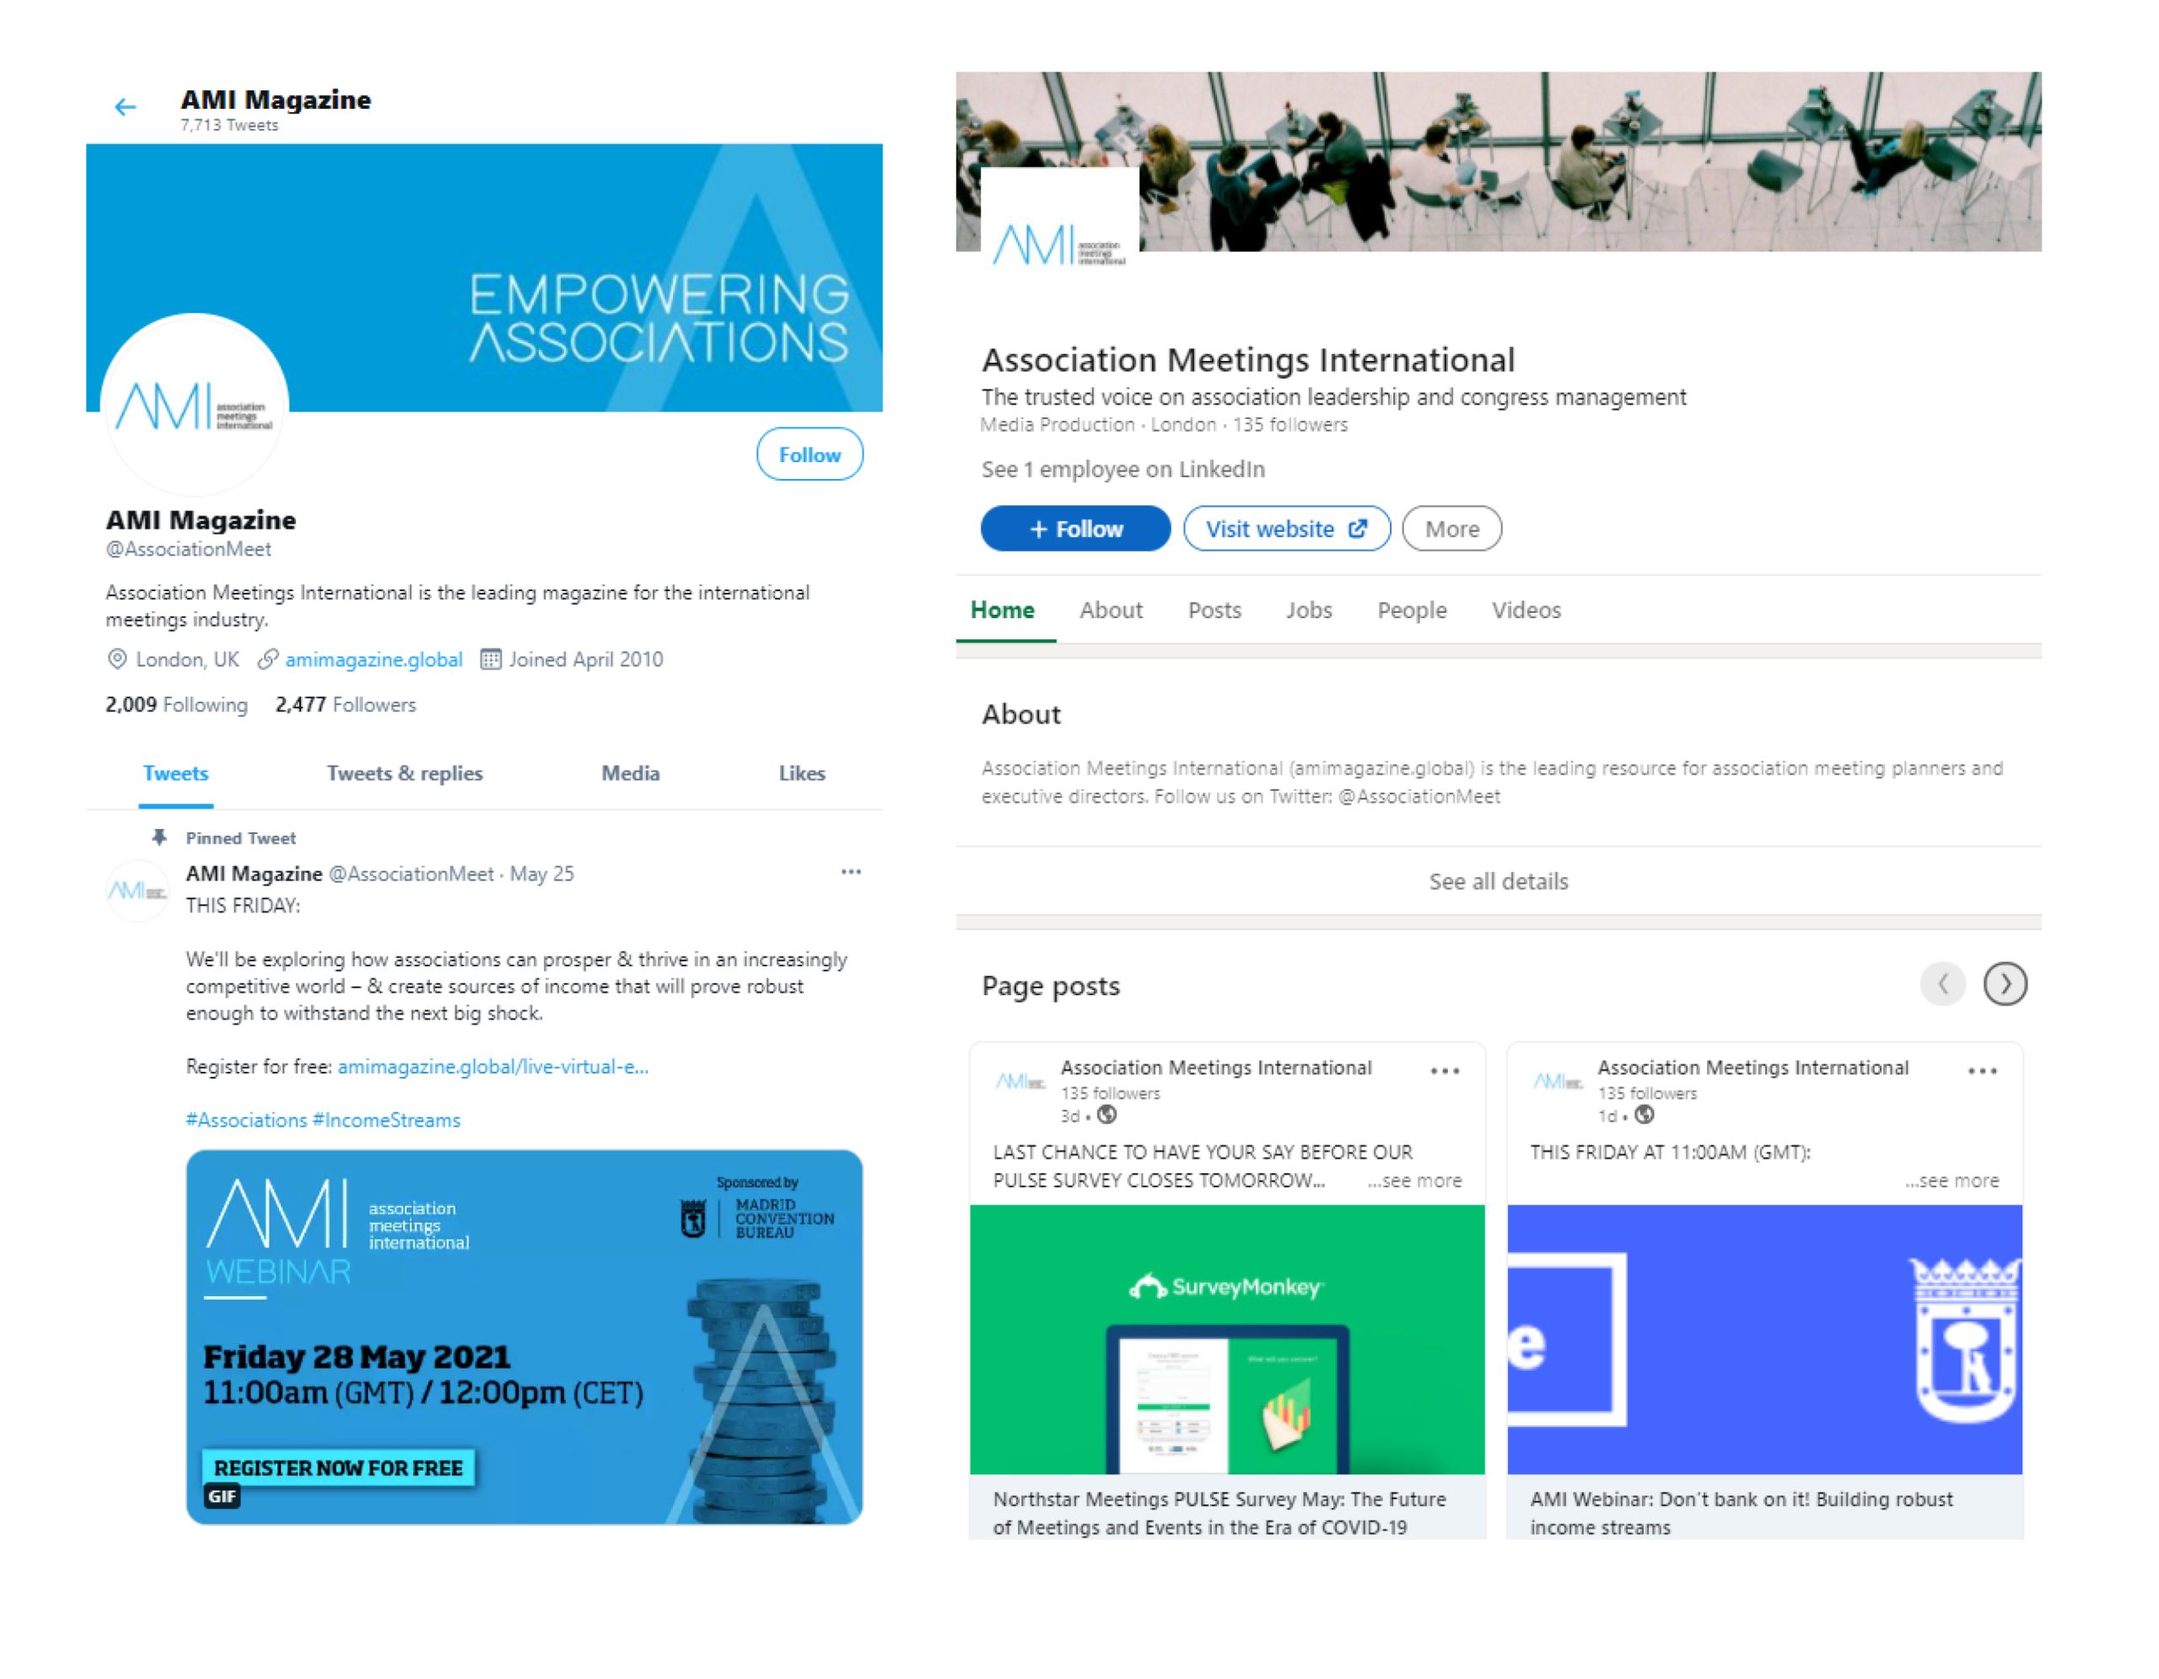Viewport: 2159px width, 1679px height.
Task: Switch to the Tweets & replies tab
Action: 406,774
